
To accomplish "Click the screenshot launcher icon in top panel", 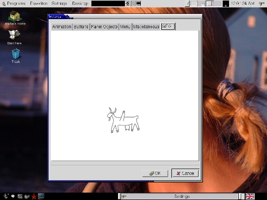I will click(x=136, y=4).
